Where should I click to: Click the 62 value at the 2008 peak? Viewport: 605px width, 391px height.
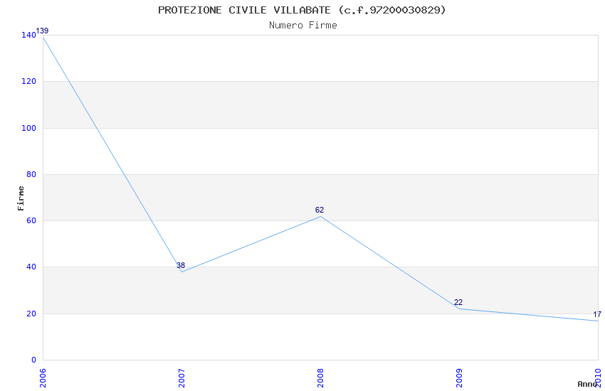[x=320, y=210]
